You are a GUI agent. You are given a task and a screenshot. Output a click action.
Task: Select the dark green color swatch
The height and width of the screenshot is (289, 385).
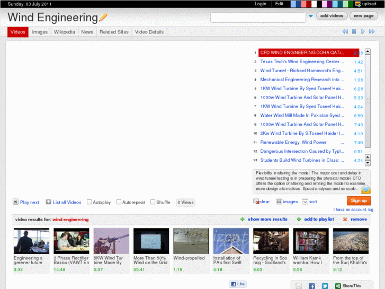(351, 4)
